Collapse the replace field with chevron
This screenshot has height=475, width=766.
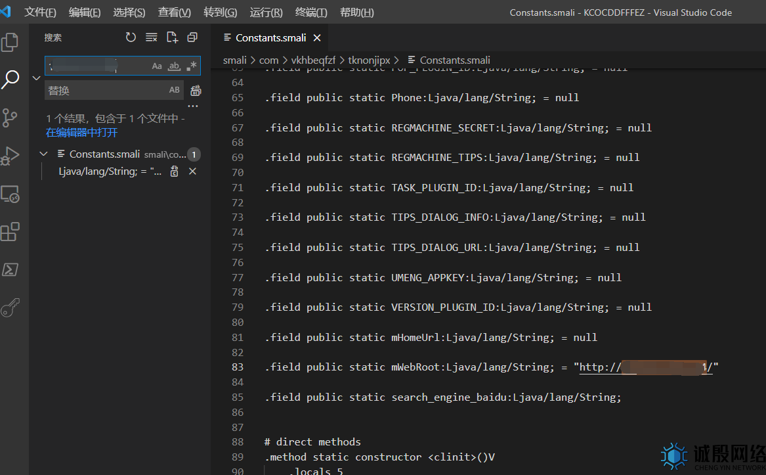[x=36, y=78]
